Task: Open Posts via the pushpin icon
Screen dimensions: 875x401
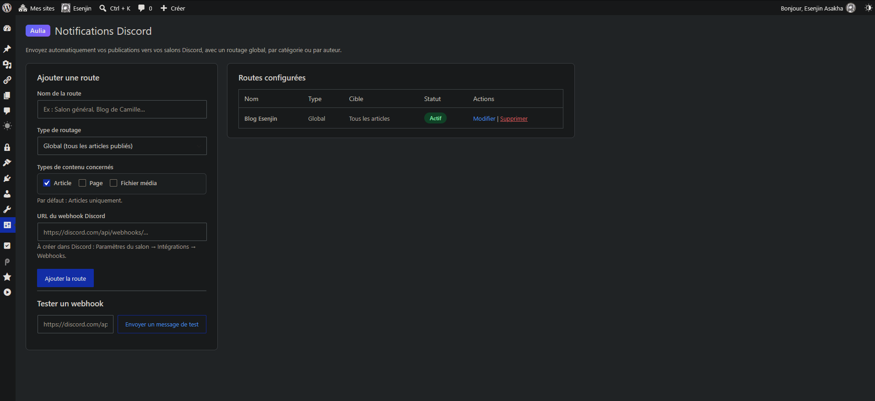Action: click(7, 49)
